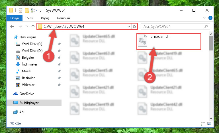Click the Back navigation arrow

pyautogui.click(x=12, y=26)
